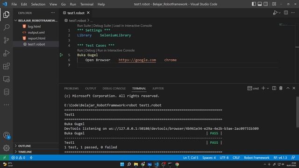The height and width of the screenshot is (168, 299).
Task: Open the Search view in activity bar
Action: (6, 27)
